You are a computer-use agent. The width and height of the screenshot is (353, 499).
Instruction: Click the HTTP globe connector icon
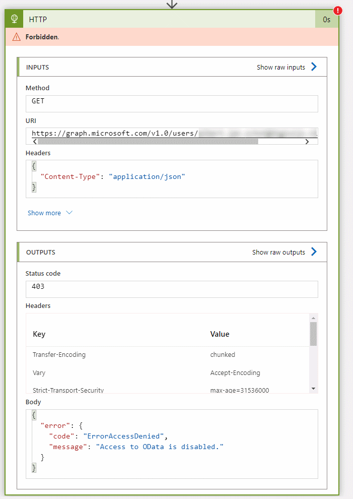pyautogui.click(x=14, y=19)
